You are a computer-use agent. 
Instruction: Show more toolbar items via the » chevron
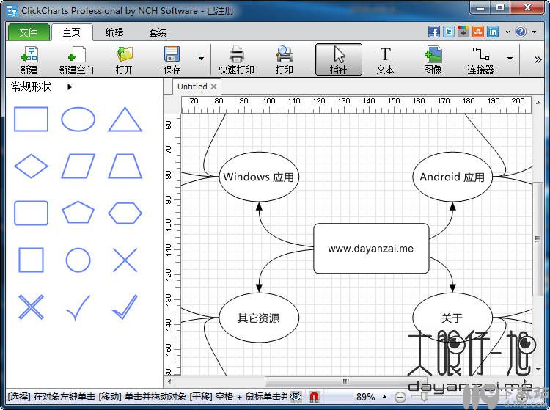[538, 59]
